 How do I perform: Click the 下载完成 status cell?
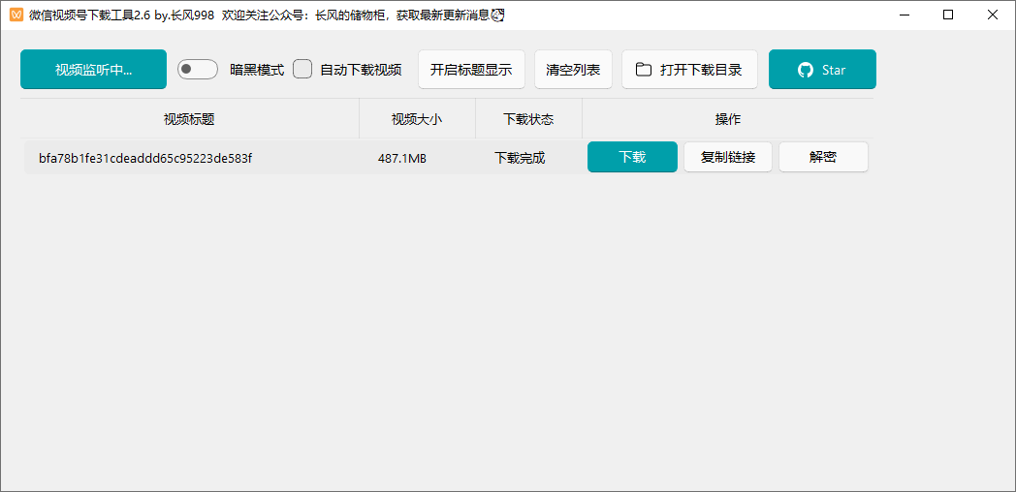click(520, 158)
